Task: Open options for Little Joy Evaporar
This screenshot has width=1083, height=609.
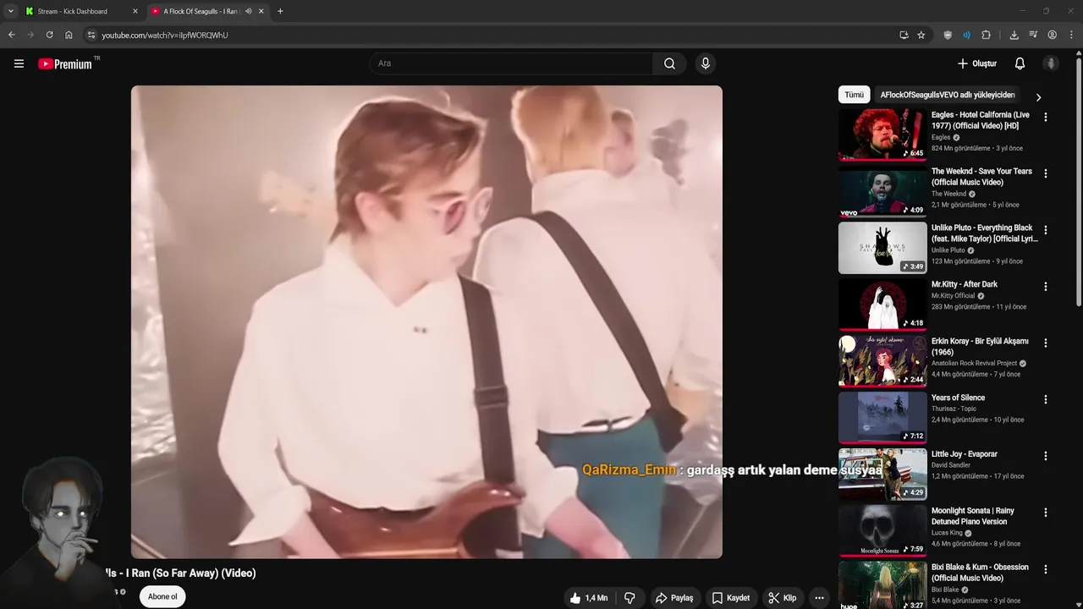Action: 1046,456
